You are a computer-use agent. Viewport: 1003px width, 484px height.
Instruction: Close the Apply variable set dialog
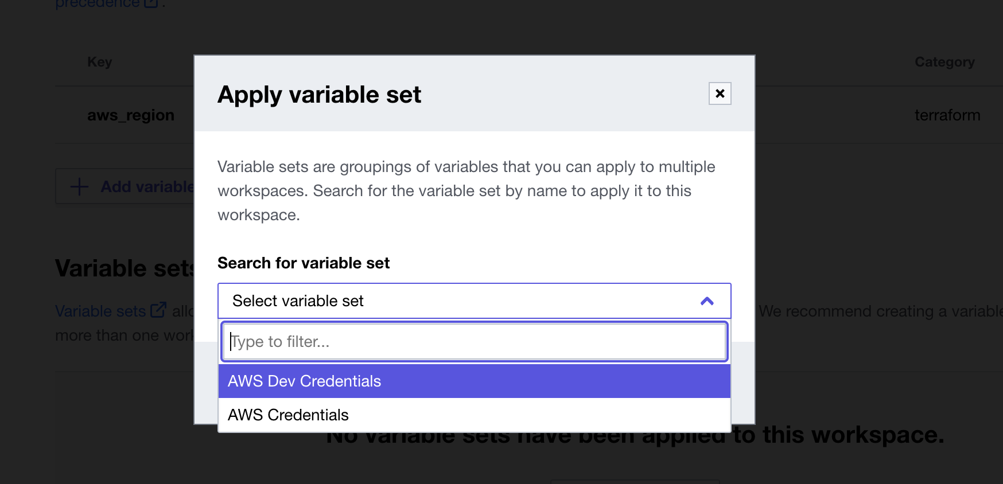point(720,93)
